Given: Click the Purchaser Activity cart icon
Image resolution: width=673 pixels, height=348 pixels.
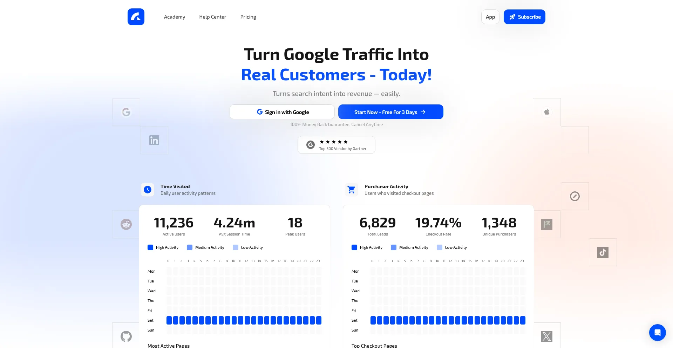Looking at the screenshot, I should (x=351, y=190).
